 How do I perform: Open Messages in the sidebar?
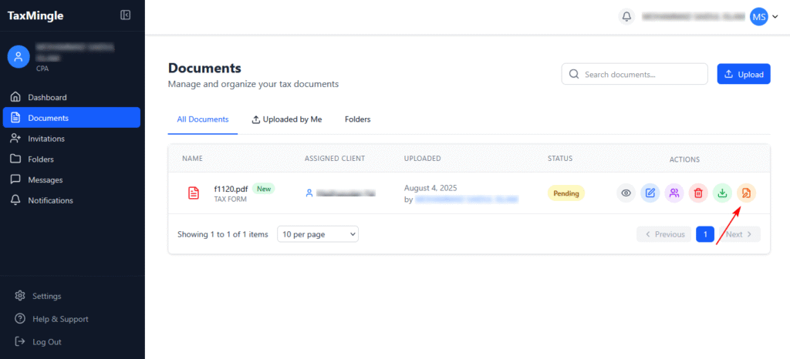coord(45,179)
